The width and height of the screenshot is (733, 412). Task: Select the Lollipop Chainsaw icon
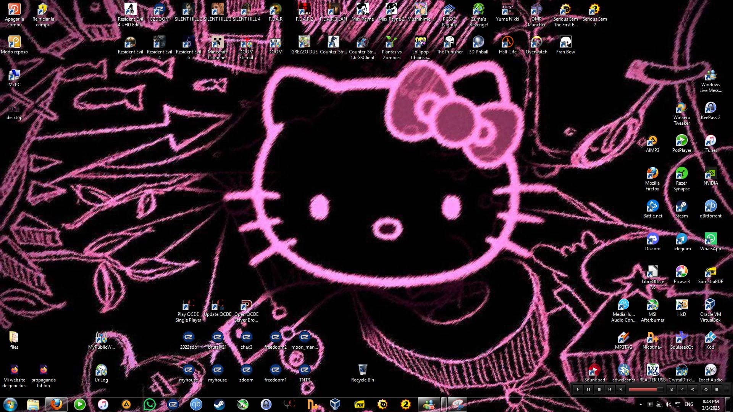[x=420, y=48]
